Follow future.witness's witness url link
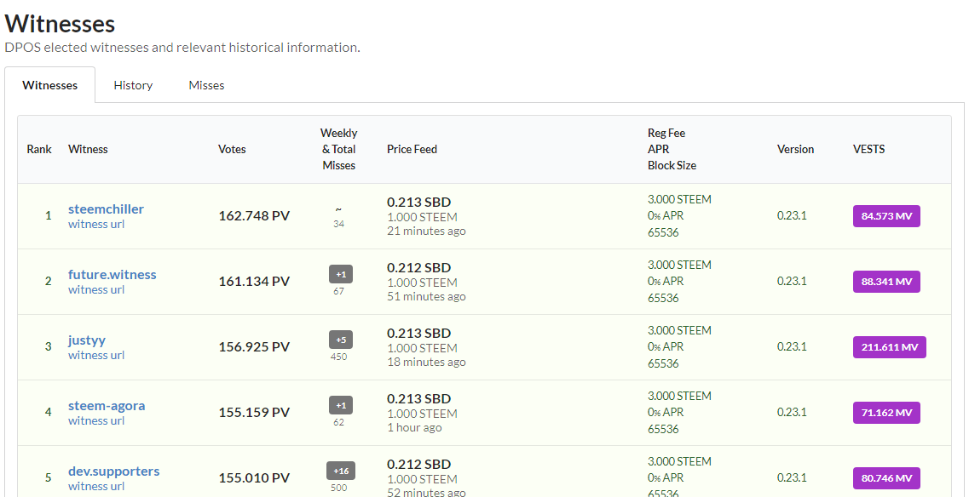The image size is (969, 497). tap(95, 289)
